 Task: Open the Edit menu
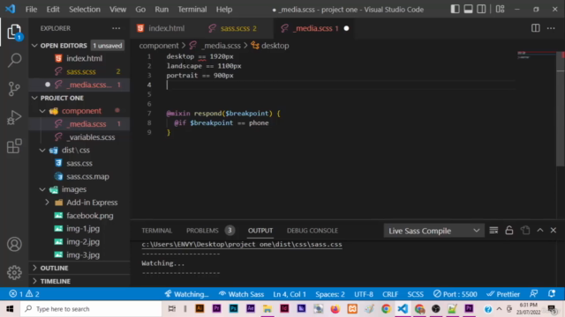click(53, 10)
